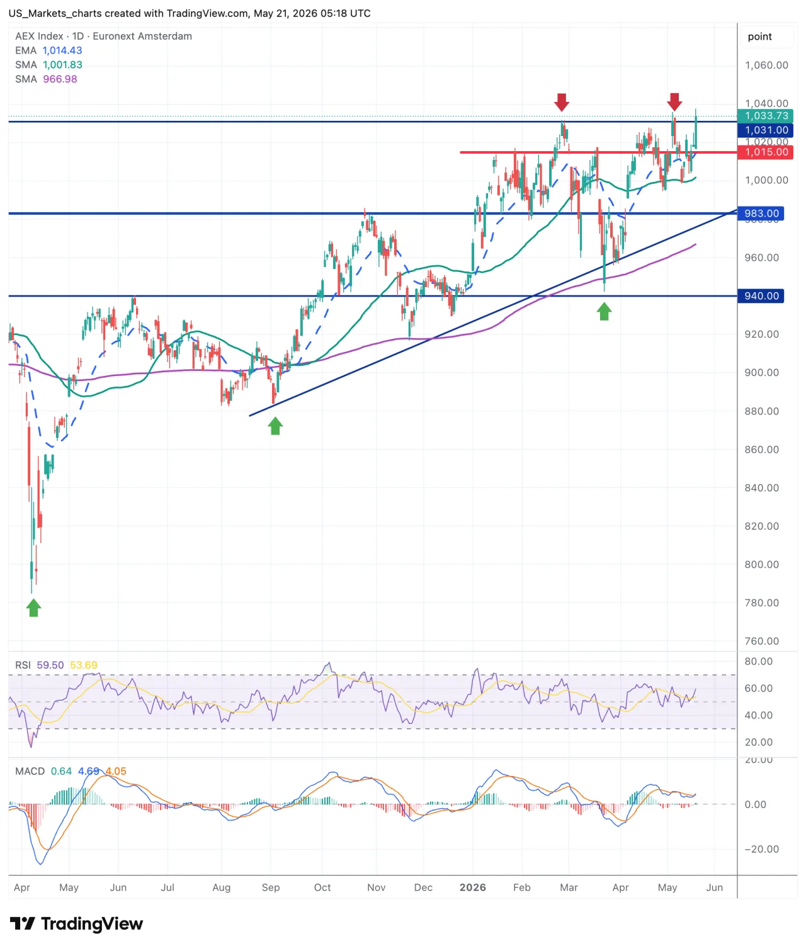Click the 840.00 price axis value
The image size is (806, 949).
tap(762, 488)
